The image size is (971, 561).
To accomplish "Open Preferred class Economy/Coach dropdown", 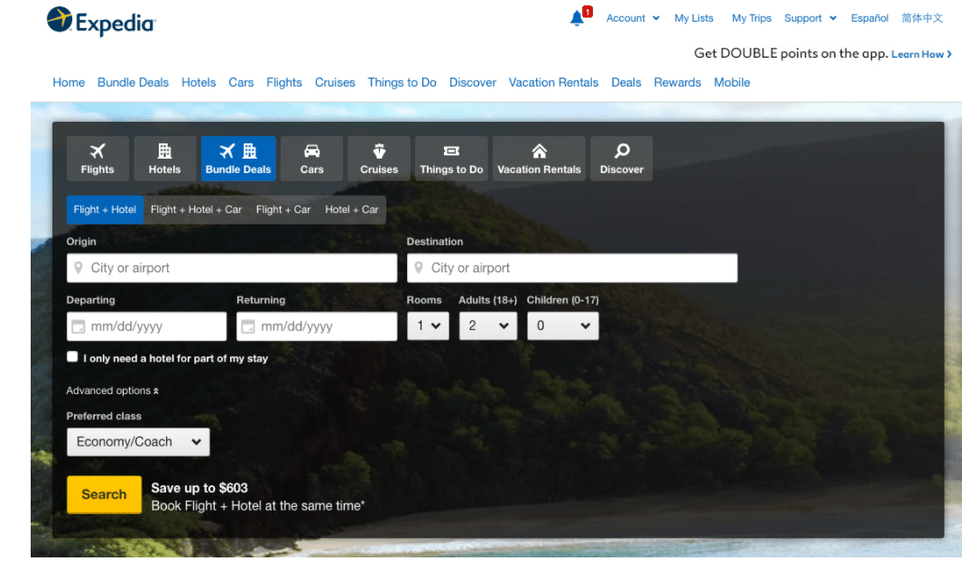I will (x=138, y=442).
